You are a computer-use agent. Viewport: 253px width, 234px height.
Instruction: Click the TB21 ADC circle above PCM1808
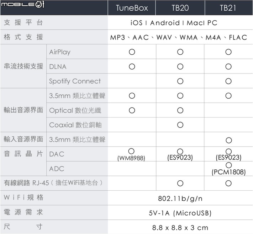228,165
